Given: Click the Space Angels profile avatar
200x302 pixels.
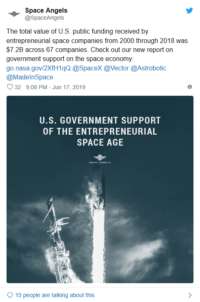Looking at the screenshot, I should (x=14, y=14).
